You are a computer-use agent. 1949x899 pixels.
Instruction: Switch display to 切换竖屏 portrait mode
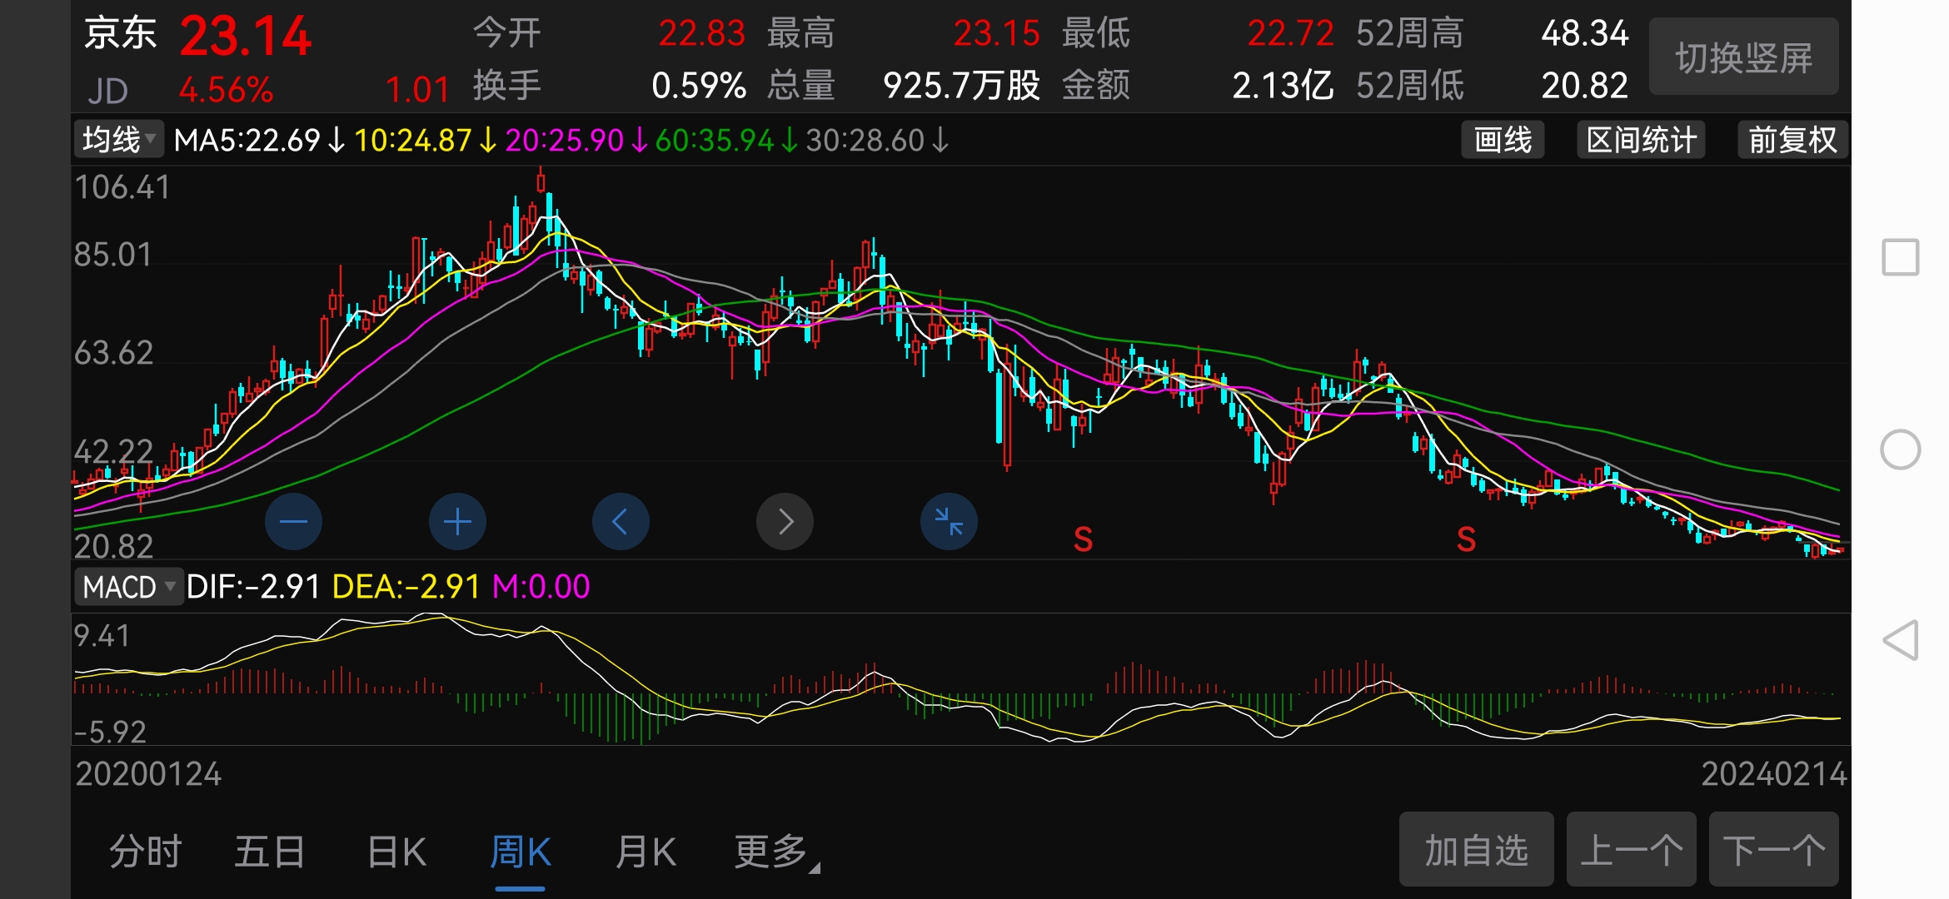pos(1743,56)
